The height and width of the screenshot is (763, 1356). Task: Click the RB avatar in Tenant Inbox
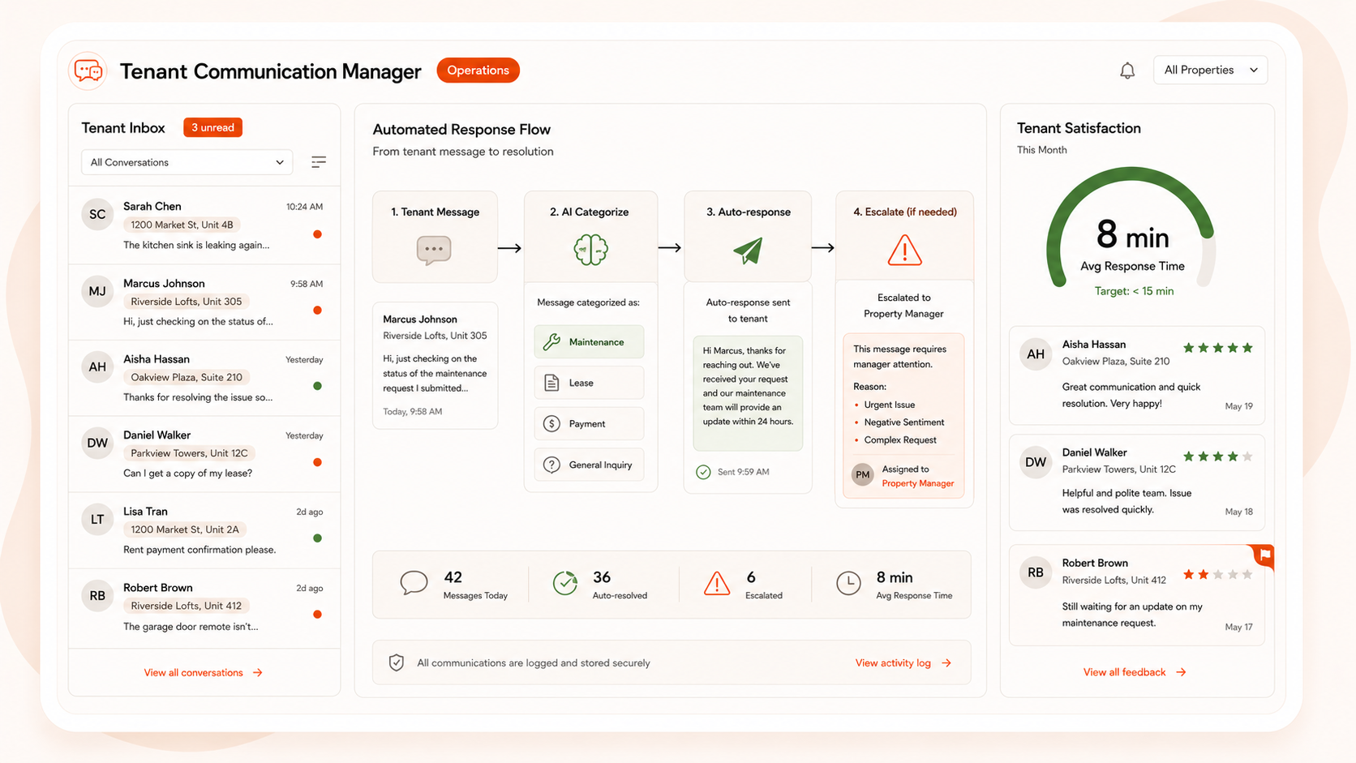tap(97, 596)
